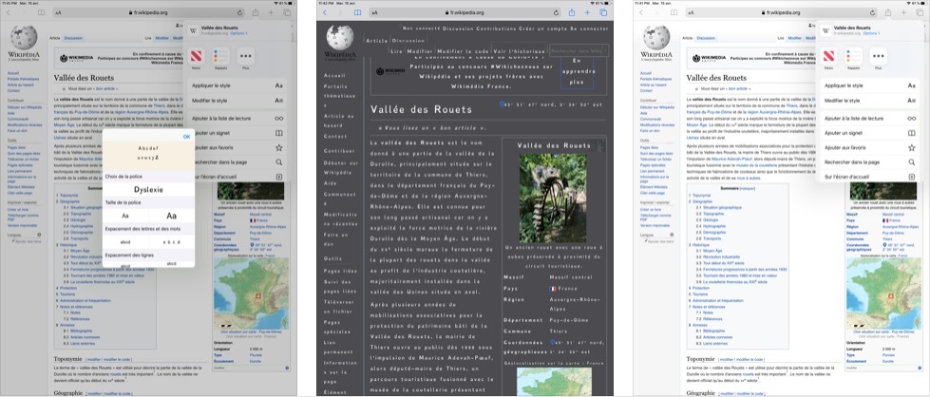Choose Modifier le style in the right screenshot

click(870, 101)
